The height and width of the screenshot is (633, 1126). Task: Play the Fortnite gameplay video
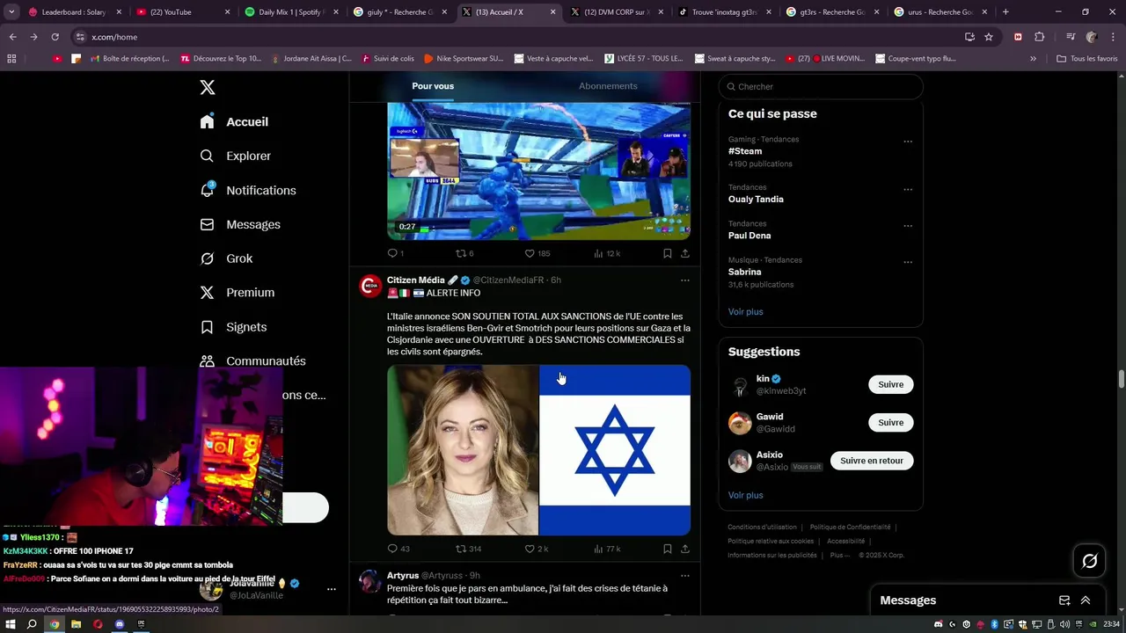tap(538, 171)
